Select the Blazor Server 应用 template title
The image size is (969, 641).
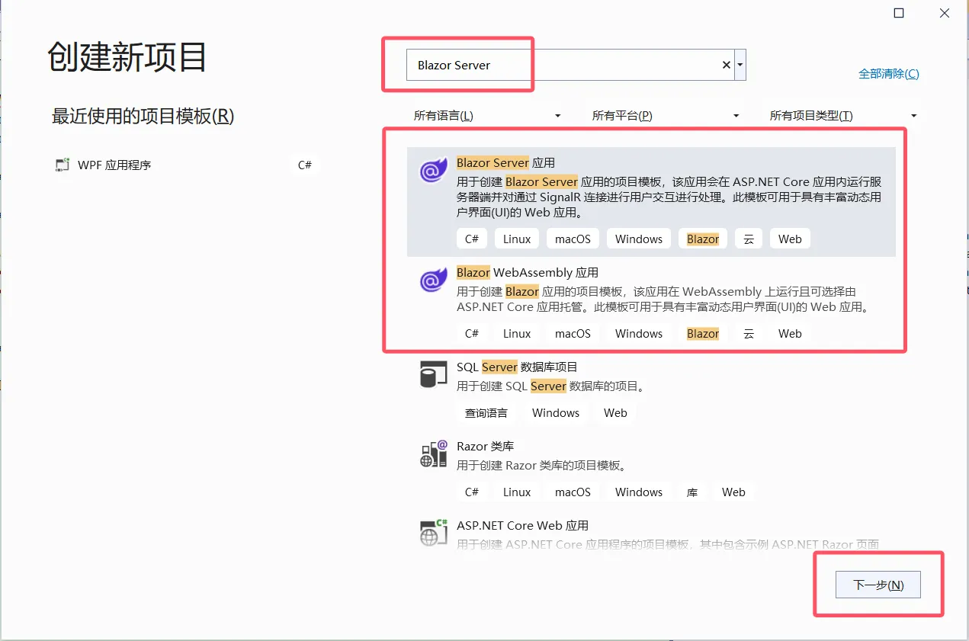pyautogui.click(x=505, y=163)
